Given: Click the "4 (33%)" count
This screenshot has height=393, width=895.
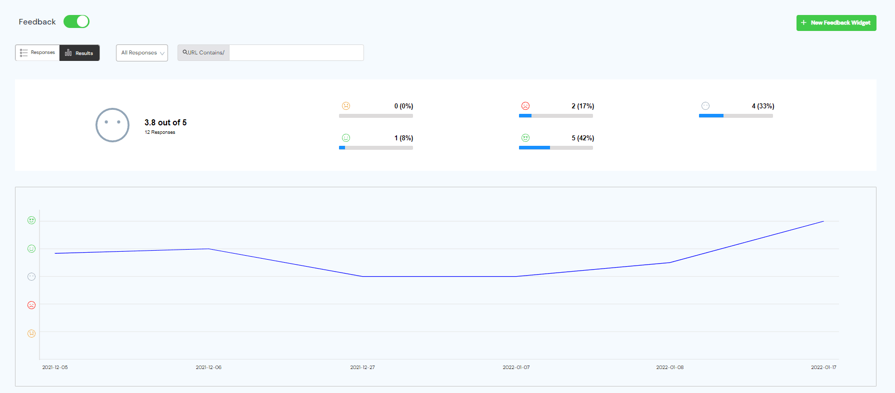Looking at the screenshot, I should coord(763,106).
